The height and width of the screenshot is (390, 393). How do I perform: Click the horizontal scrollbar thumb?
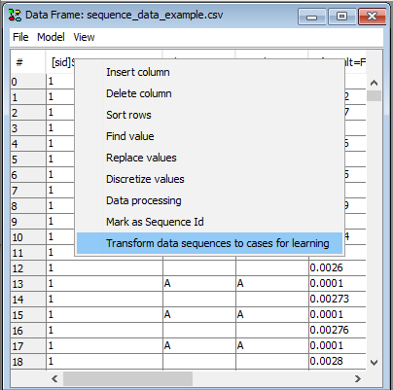[x=128, y=378]
